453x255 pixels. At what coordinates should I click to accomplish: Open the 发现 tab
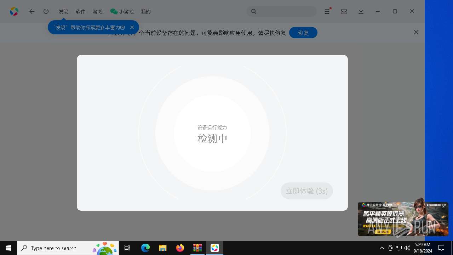click(64, 11)
